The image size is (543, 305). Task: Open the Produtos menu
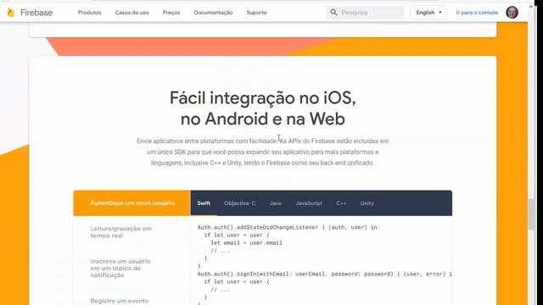(89, 13)
